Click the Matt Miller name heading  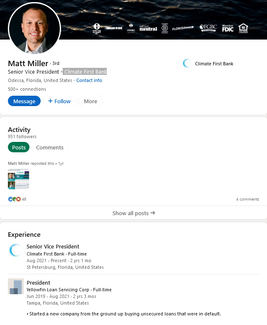click(28, 63)
